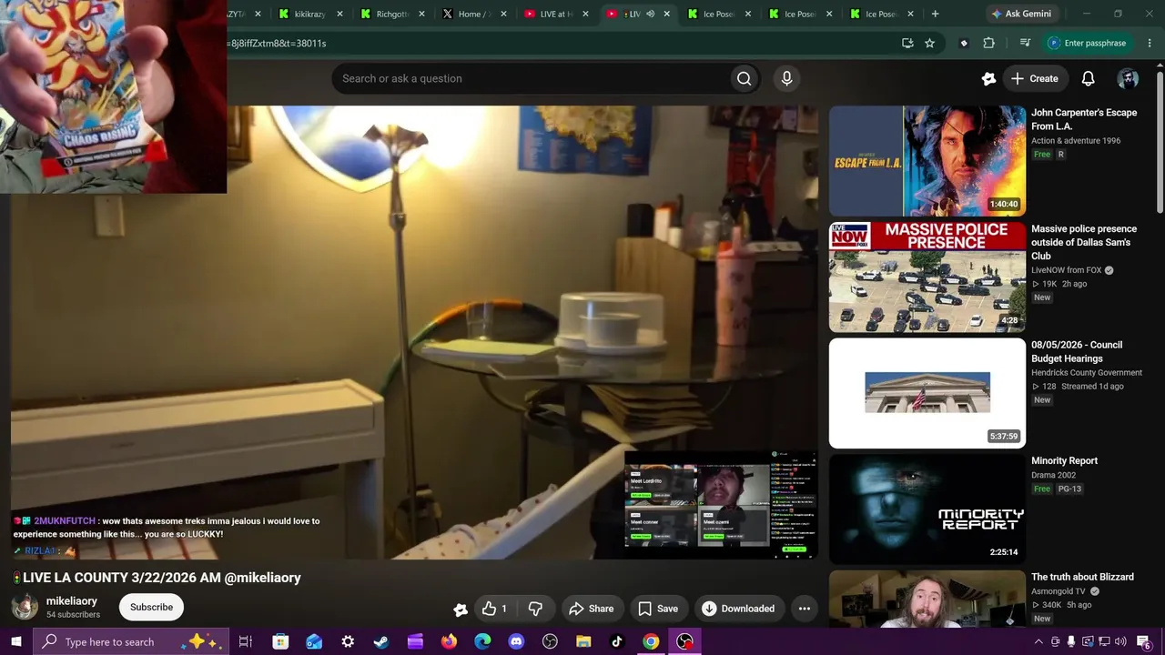Open Council Budget Hearings thumbnail

click(927, 393)
